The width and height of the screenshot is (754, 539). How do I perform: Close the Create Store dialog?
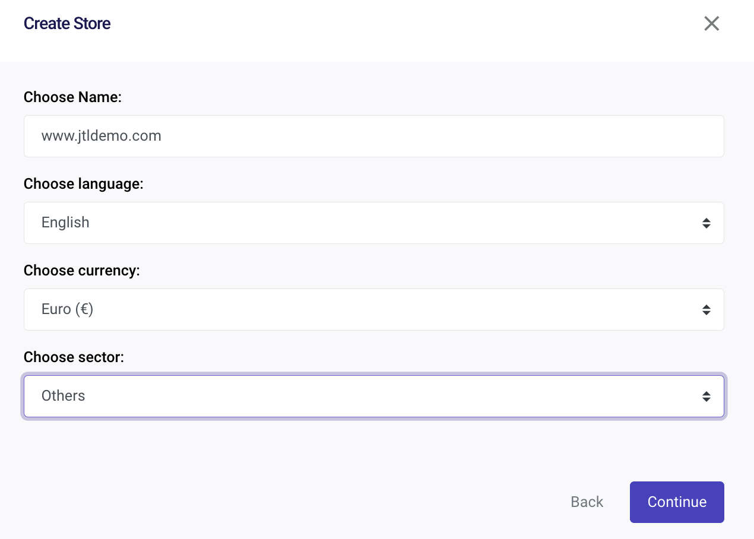pos(711,24)
